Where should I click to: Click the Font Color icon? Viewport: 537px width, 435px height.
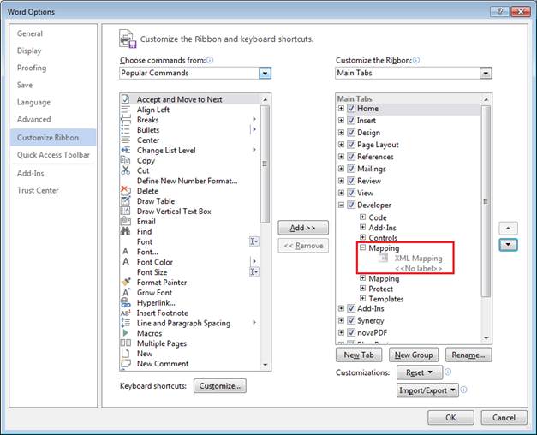126,262
